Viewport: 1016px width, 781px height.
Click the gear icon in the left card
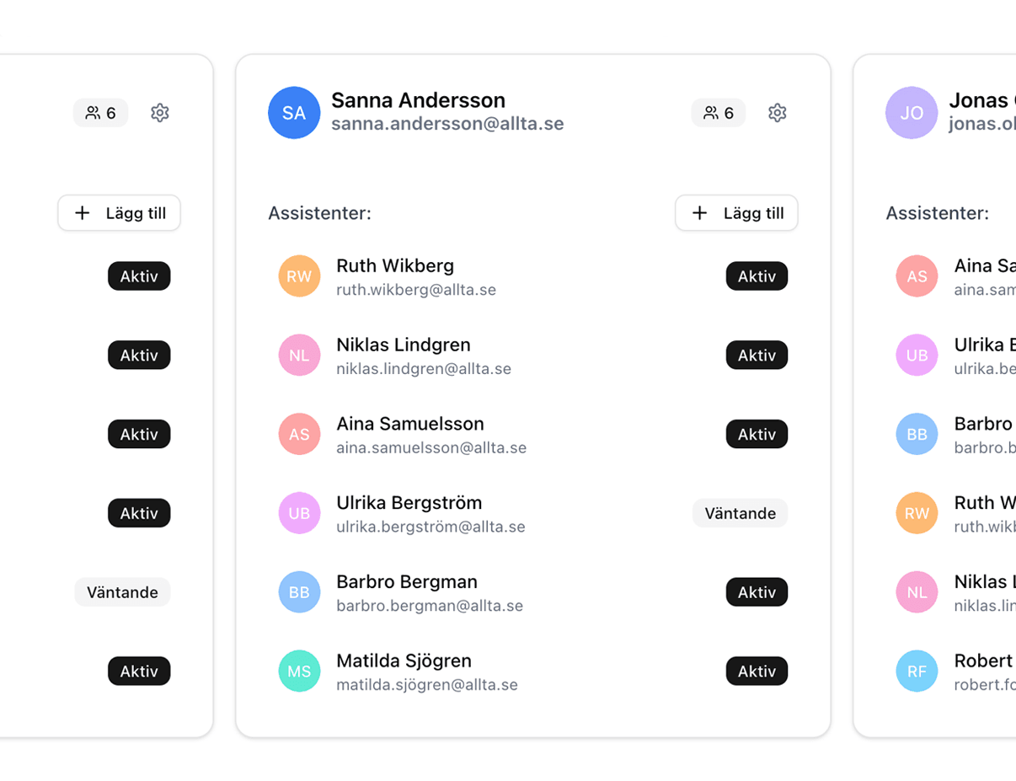(159, 113)
